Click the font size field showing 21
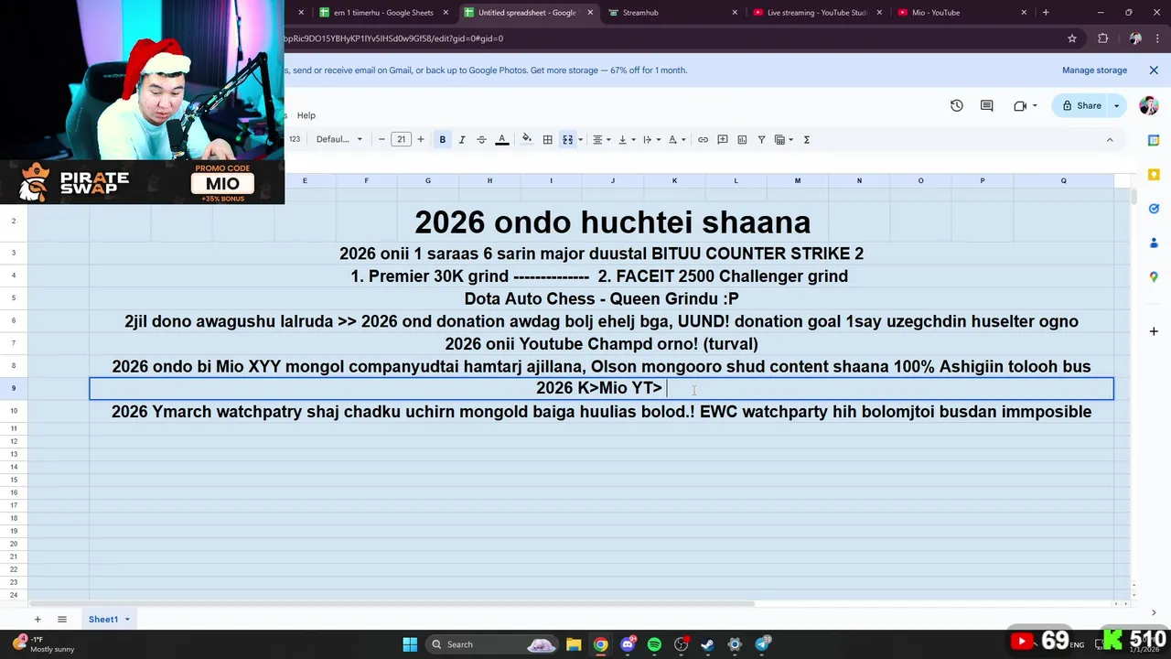 coord(401,140)
